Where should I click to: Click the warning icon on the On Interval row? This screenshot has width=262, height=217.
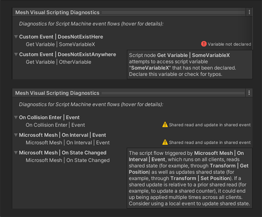click(x=165, y=142)
